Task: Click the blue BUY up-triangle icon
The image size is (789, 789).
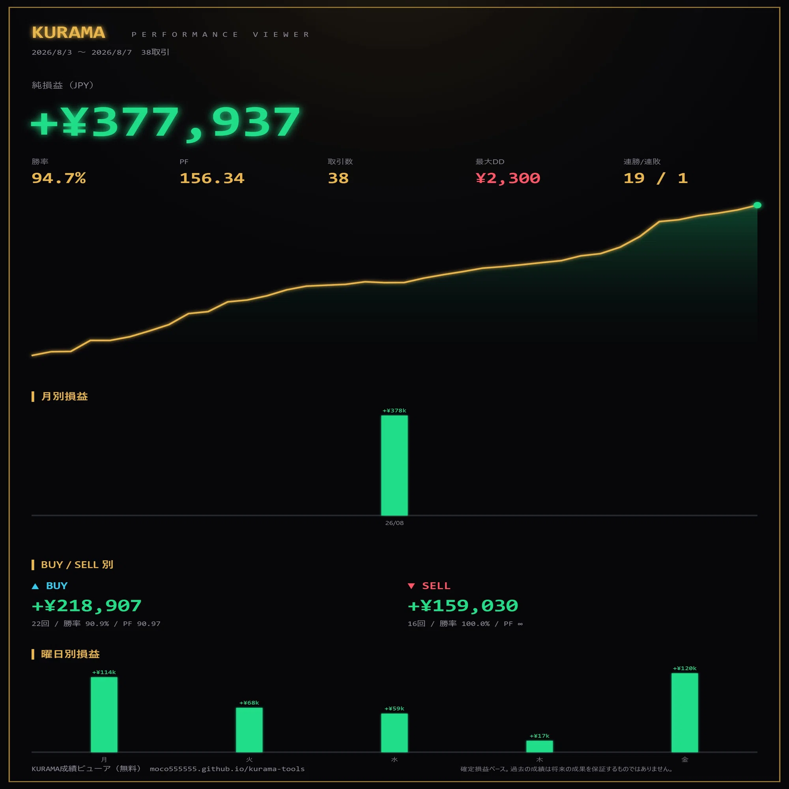Action: [35, 586]
